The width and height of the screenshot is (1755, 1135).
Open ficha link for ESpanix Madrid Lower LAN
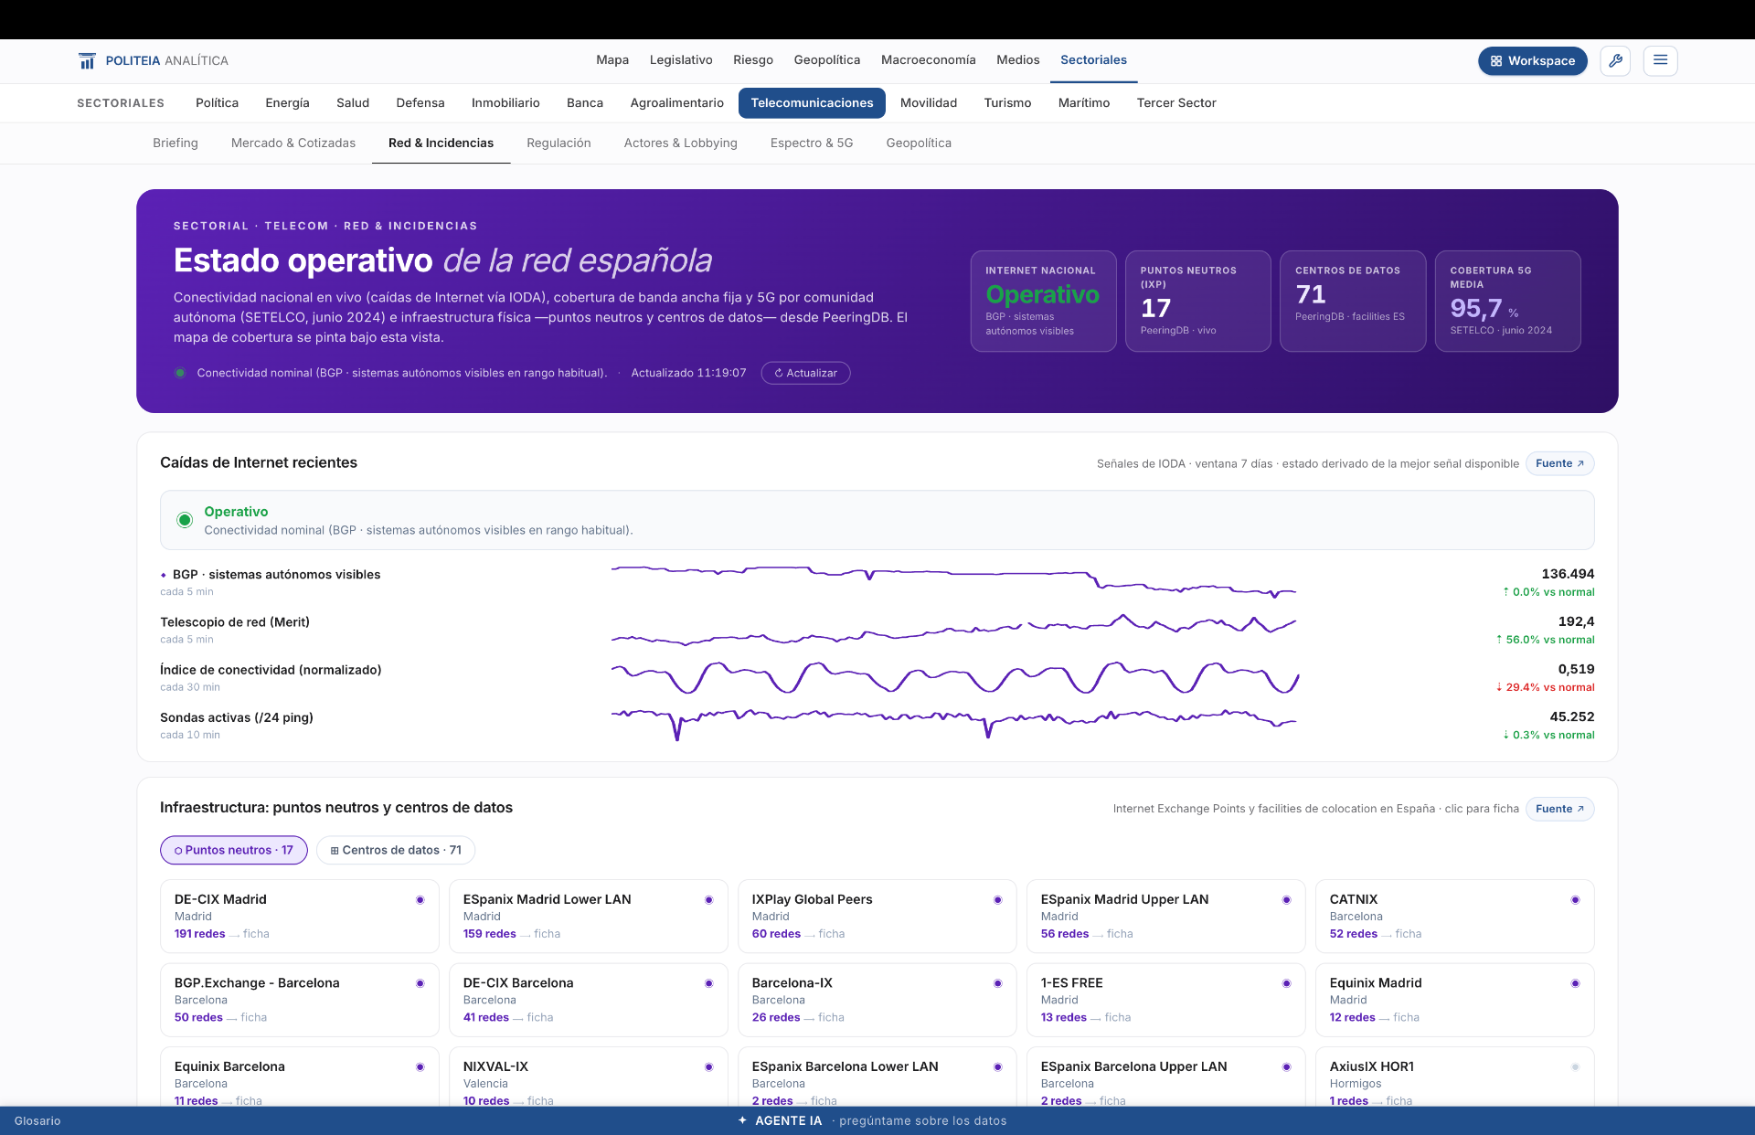tap(548, 934)
